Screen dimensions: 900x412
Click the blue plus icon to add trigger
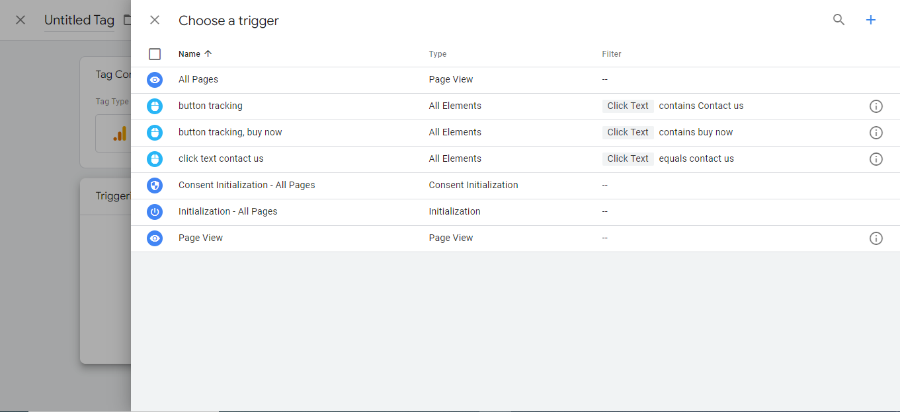(x=871, y=20)
